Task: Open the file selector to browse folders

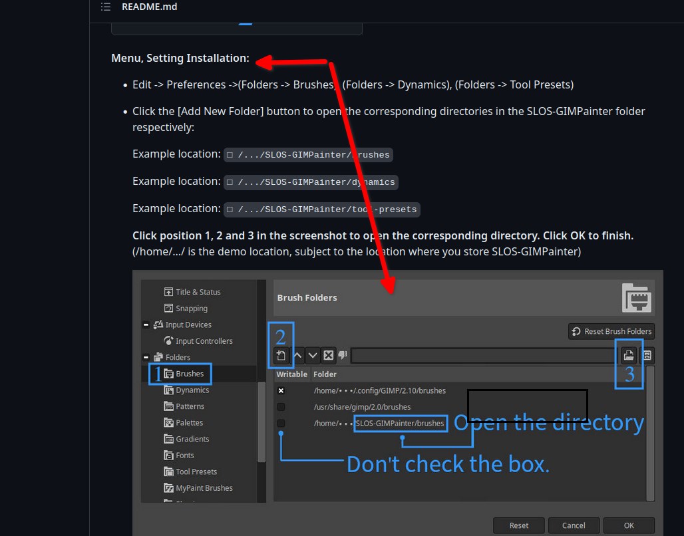Action: (x=629, y=355)
